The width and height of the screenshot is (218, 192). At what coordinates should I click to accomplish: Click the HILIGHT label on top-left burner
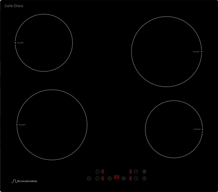pos(20,43)
